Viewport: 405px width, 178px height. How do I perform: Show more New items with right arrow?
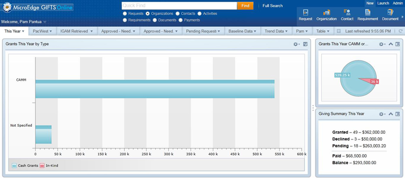coord(402,17)
